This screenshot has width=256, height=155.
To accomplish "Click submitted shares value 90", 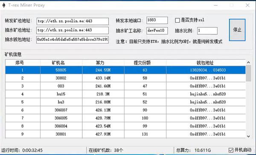I will tap(145, 110).
